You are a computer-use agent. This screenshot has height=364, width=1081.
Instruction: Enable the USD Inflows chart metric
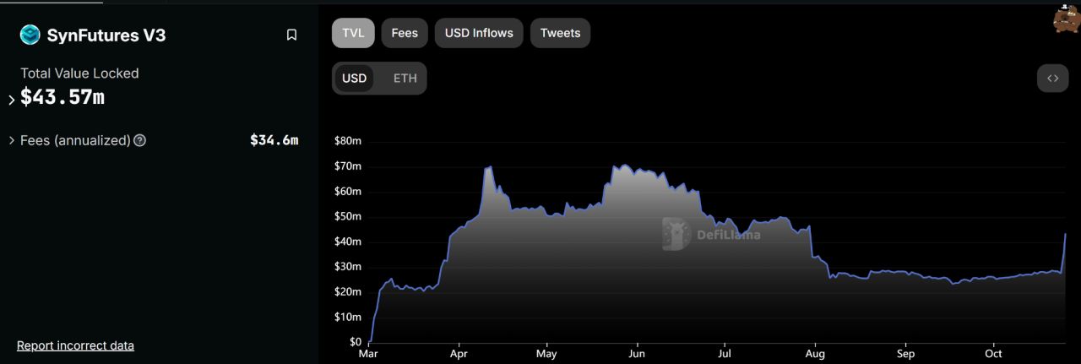(479, 33)
